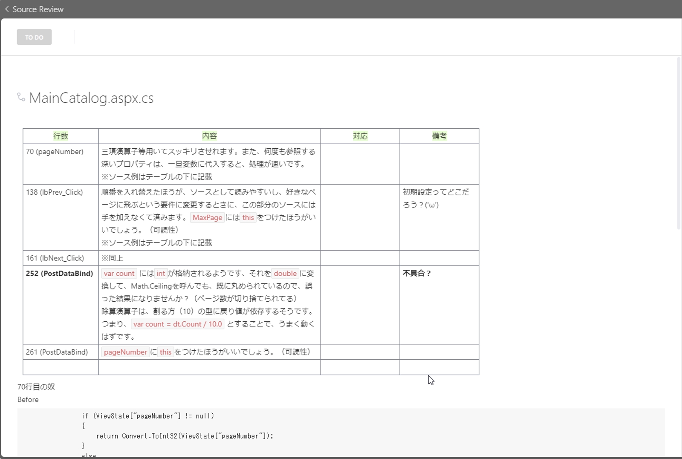Select the '261 (PostDataBind)' cell
Viewport: 682px width, 459px height.
point(61,352)
